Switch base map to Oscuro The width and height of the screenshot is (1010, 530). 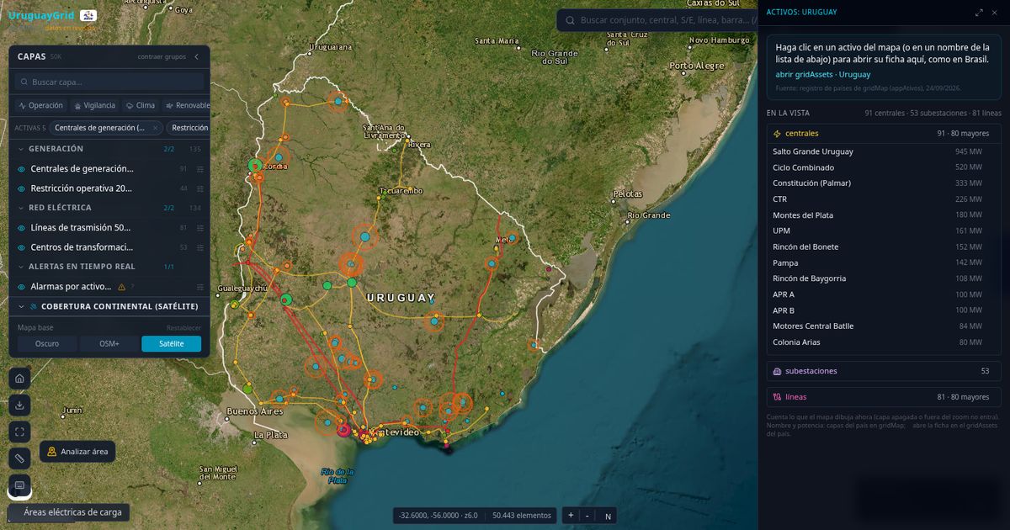pos(47,343)
